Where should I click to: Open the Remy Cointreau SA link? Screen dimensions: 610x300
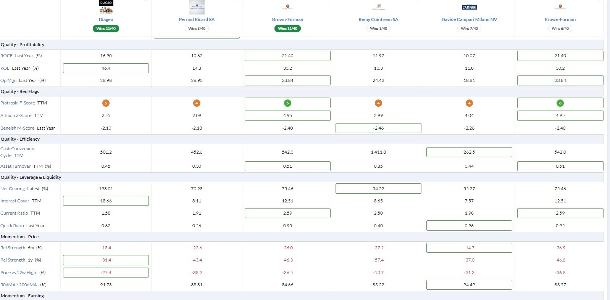pyautogui.click(x=378, y=19)
